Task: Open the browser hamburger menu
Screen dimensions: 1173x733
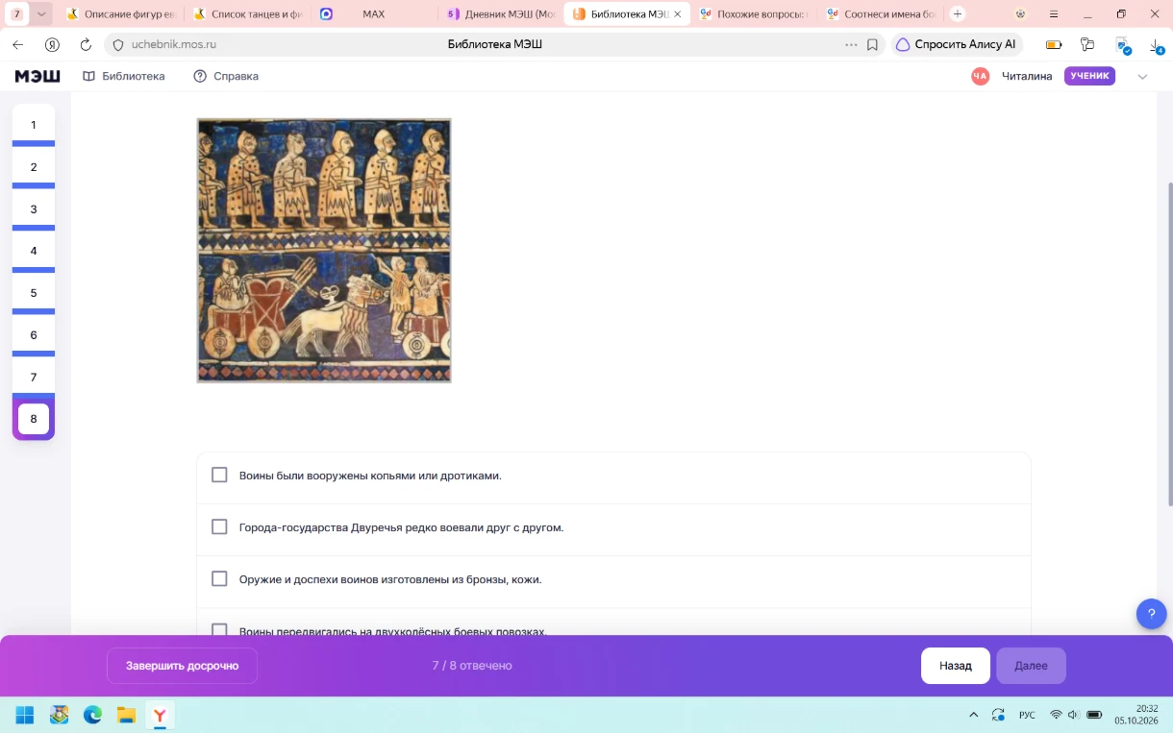Action: tap(1054, 14)
